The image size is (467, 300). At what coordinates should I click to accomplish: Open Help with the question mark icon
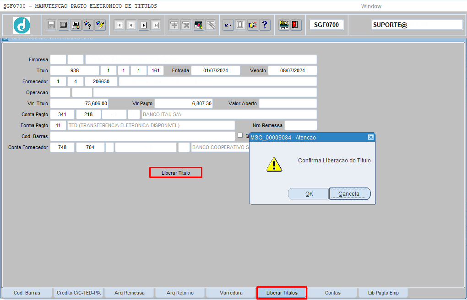(x=265, y=25)
